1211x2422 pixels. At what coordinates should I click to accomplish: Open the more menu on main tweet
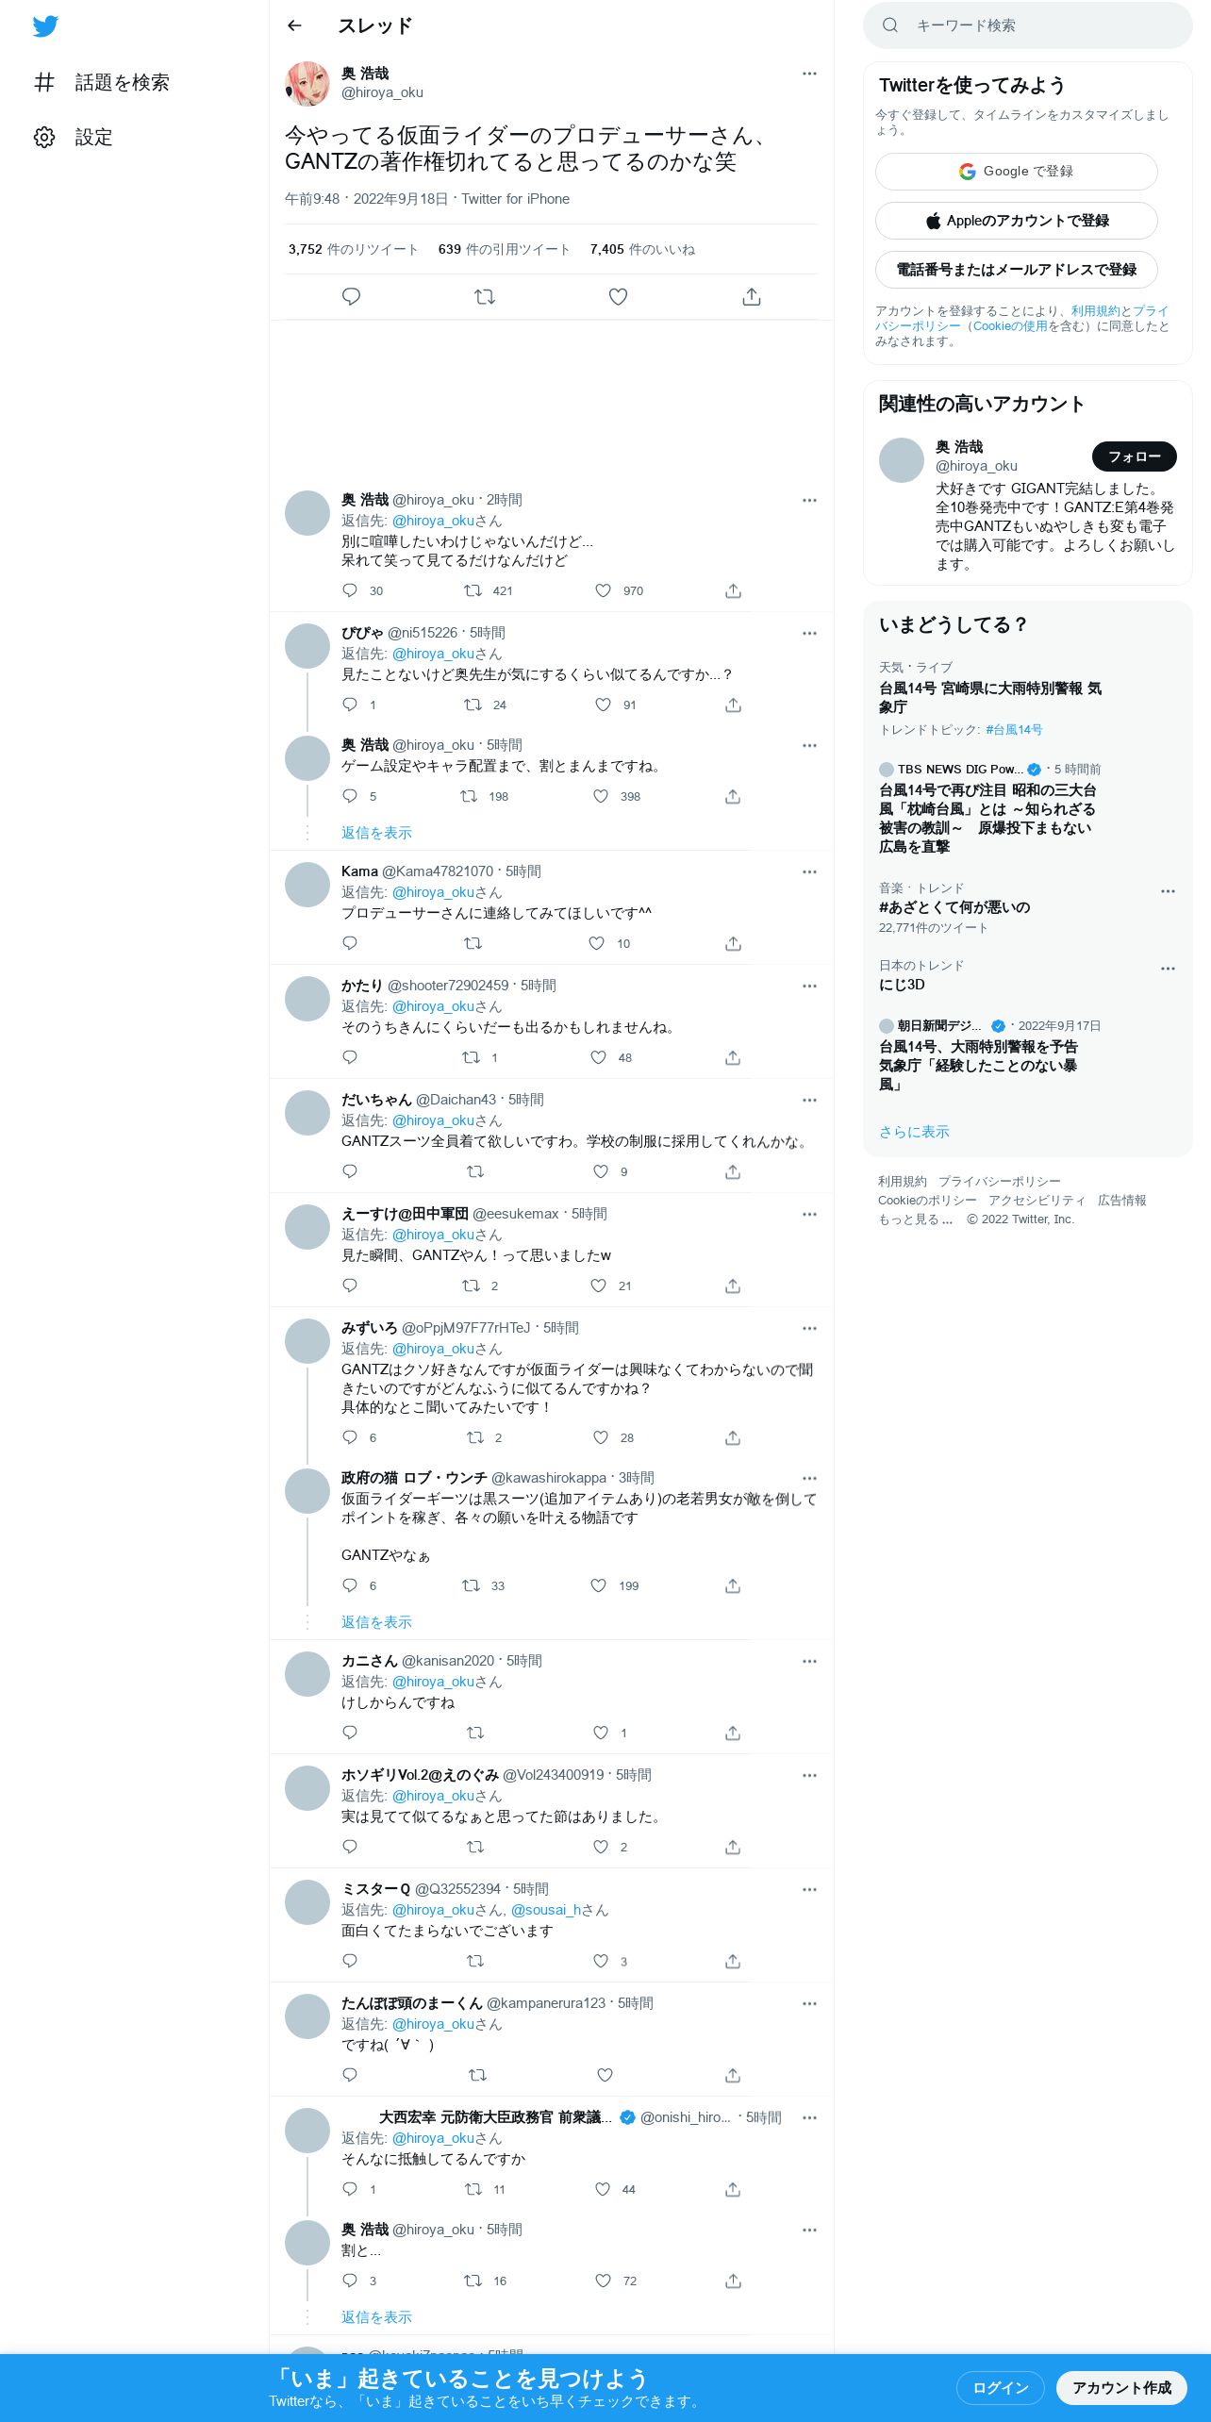tap(809, 74)
